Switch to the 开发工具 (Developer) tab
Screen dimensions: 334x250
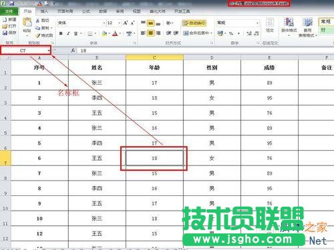182,11
